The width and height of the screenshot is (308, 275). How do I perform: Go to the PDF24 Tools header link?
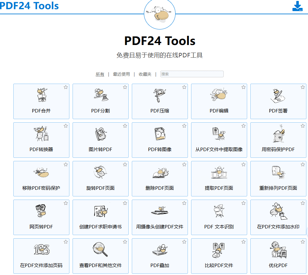tap(29, 5)
